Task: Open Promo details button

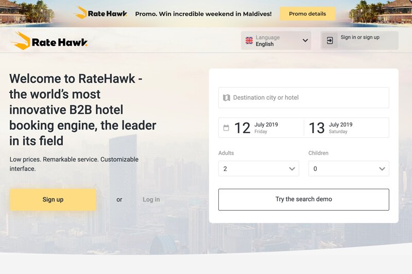Action: (x=307, y=14)
